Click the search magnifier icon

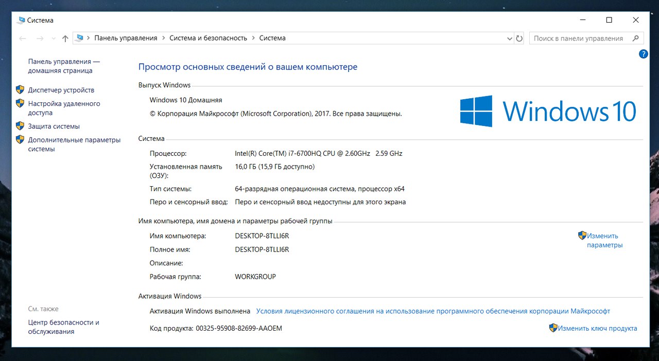(x=636, y=38)
